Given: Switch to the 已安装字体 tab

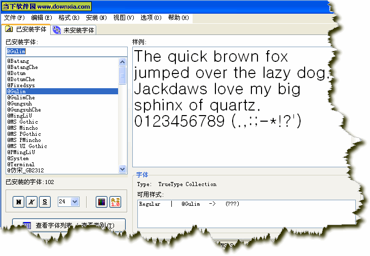Looking at the screenshot, I should coord(26,29).
